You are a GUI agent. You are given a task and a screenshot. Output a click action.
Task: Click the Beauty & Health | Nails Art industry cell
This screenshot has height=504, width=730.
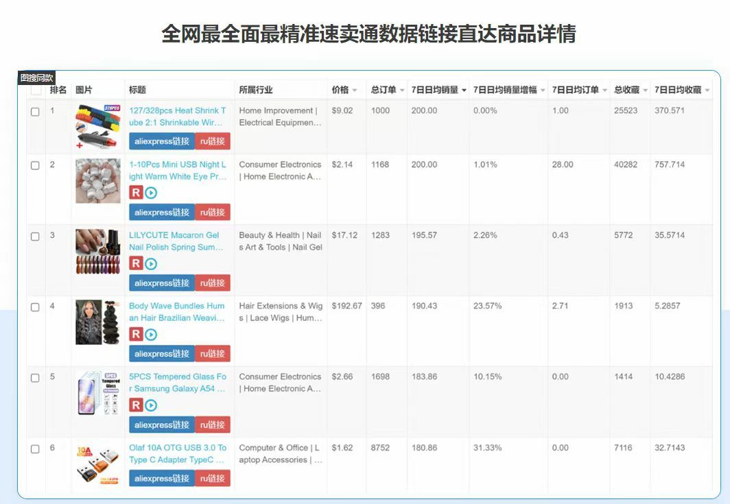(280, 241)
